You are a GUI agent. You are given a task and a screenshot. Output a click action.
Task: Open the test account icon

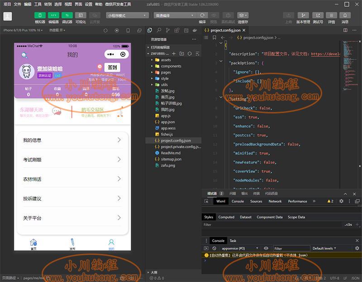coord(318,15)
